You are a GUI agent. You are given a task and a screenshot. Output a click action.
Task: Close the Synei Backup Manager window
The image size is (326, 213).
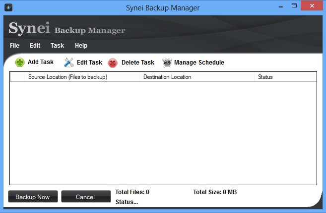312,6
